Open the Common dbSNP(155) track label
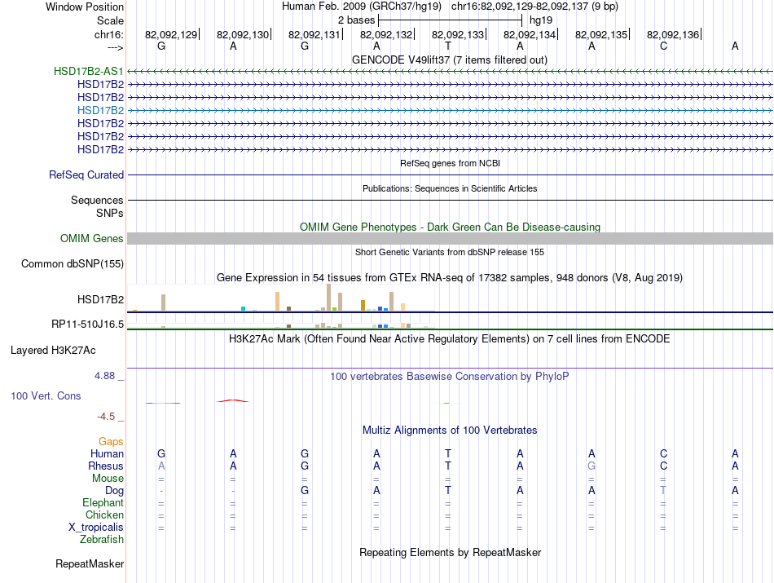Image resolution: width=774 pixels, height=583 pixels. point(72,264)
